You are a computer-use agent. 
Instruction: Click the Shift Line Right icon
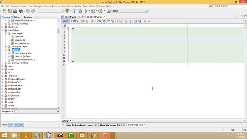(140, 21)
